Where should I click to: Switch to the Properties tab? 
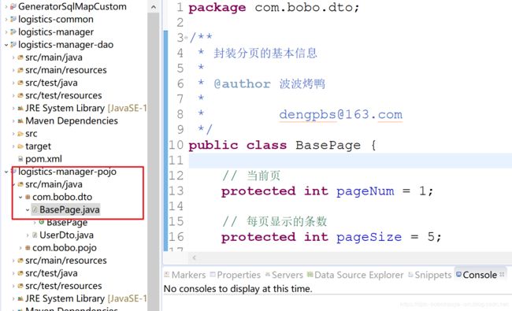pyautogui.click(x=239, y=275)
